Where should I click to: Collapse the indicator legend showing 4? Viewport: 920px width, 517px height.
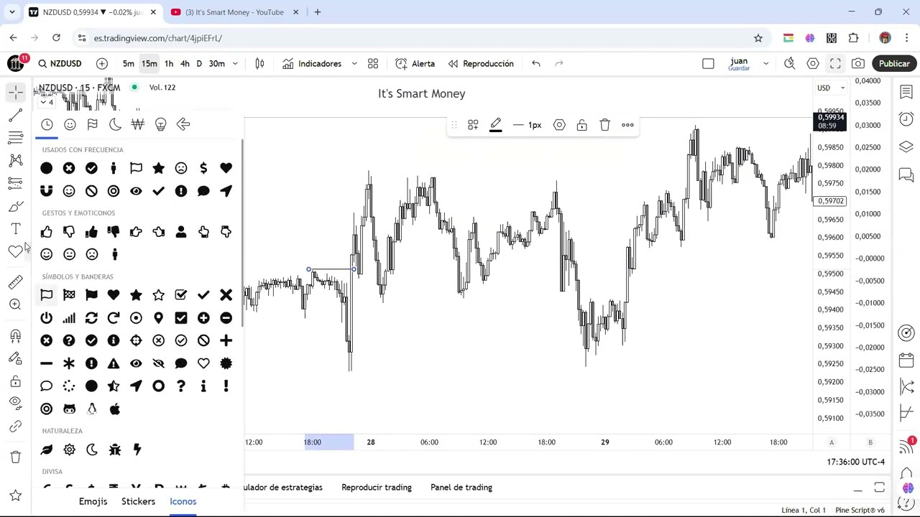[47, 103]
